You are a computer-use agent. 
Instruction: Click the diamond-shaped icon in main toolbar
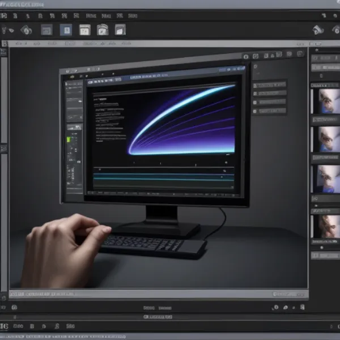26,30
